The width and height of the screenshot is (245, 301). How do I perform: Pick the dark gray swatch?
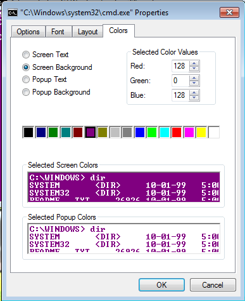[127, 132]
